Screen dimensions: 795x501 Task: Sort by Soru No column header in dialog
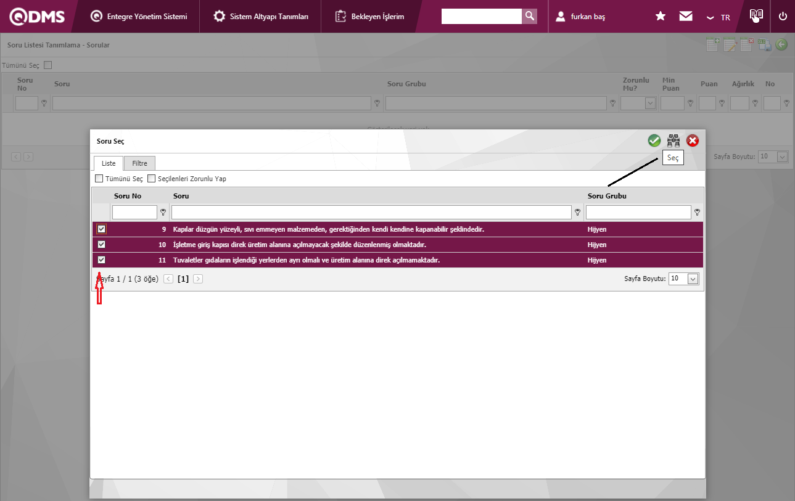(128, 196)
